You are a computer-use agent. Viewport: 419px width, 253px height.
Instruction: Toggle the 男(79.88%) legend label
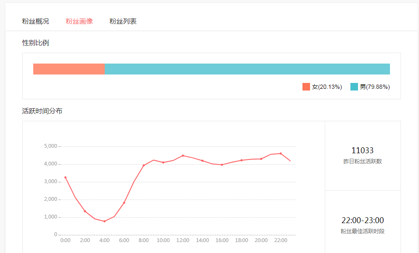pos(375,87)
